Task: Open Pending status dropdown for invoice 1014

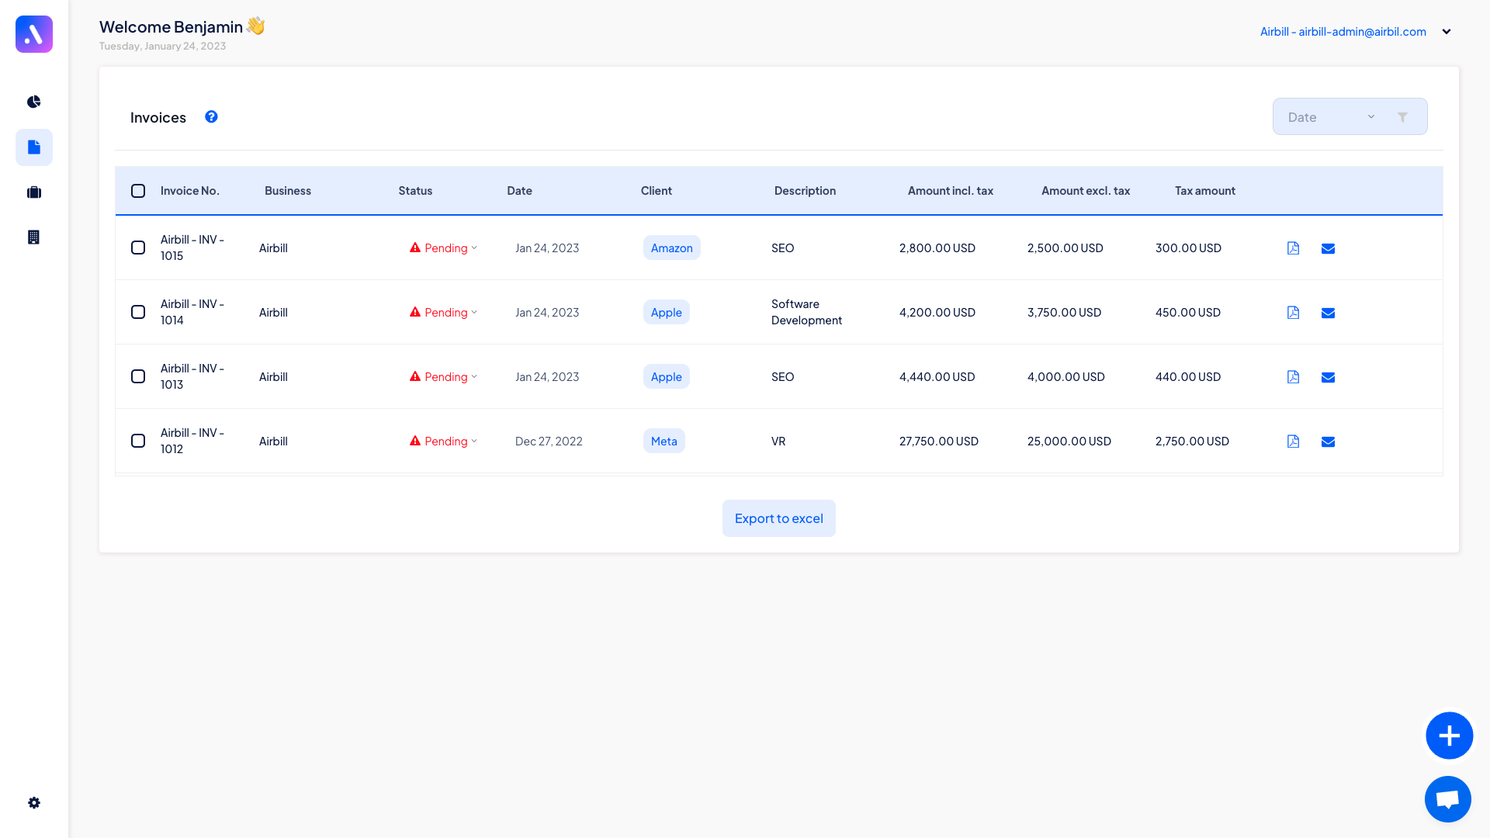Action: [x=444, y=312]
